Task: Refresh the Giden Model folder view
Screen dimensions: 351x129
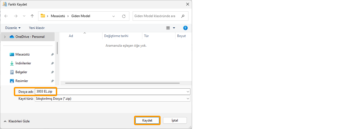Action: click(x=124, y=16)
